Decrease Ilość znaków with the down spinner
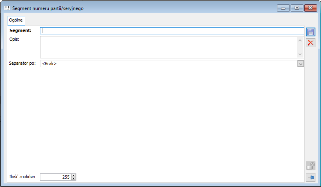Image resolution: width=321 pixels, height=187 pixels. click(x=74, y=178)
